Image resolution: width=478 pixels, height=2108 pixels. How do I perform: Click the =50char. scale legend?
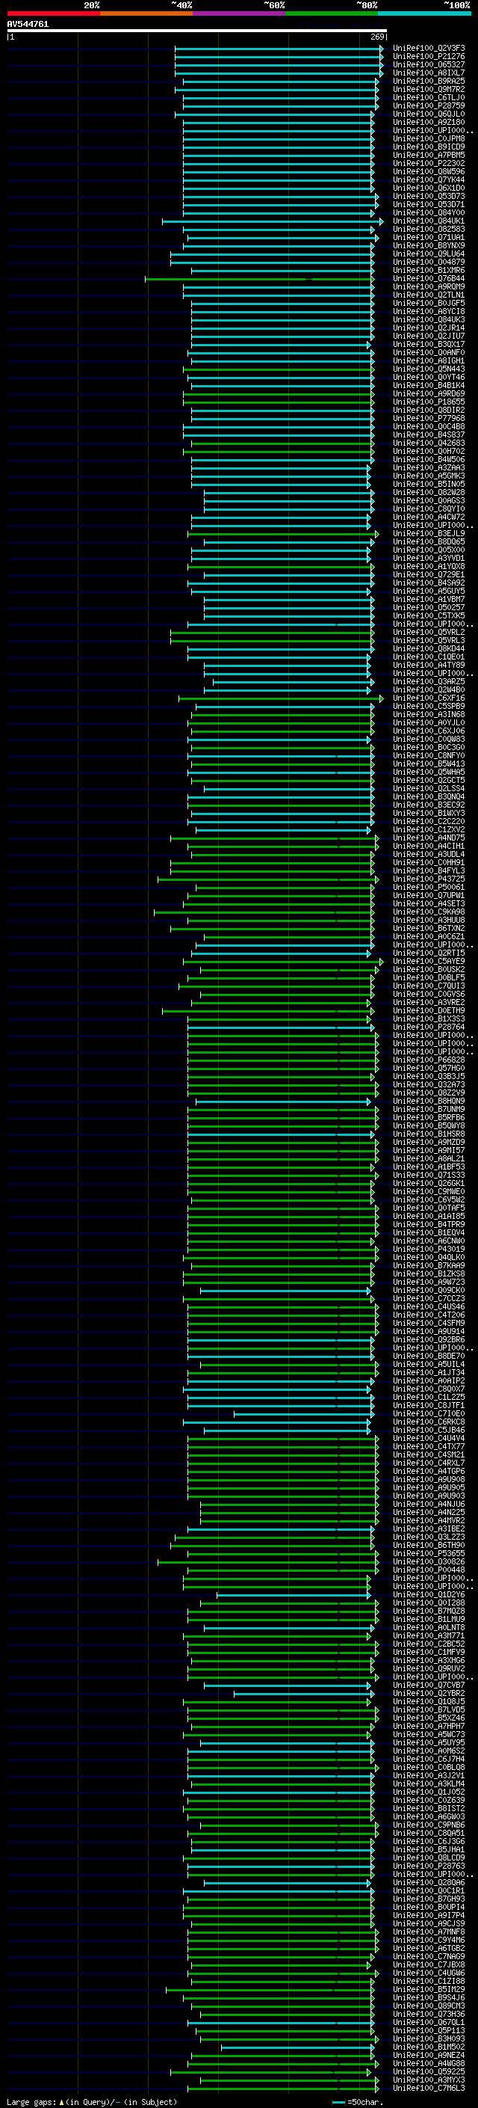pos(357,2101)
